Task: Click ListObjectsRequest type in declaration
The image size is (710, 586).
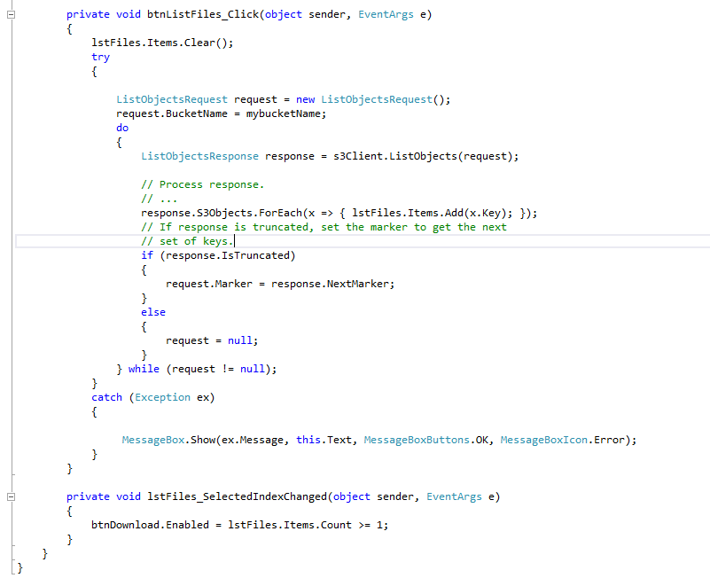Action: coord(172,99)
